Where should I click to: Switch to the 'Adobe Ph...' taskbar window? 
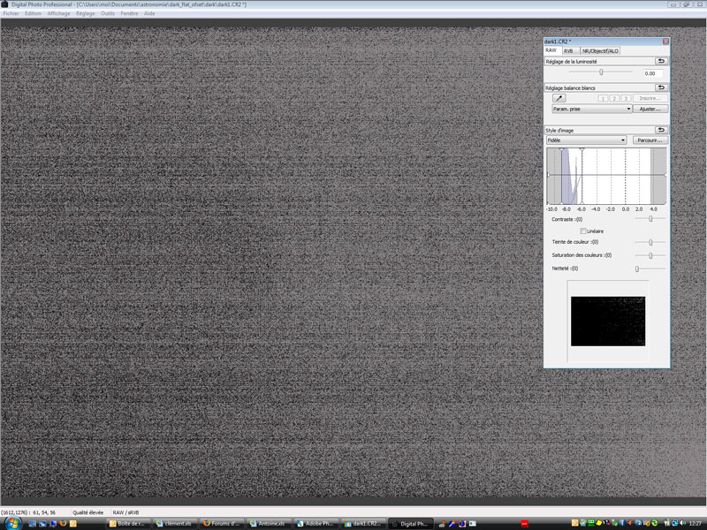click(315, 523)
